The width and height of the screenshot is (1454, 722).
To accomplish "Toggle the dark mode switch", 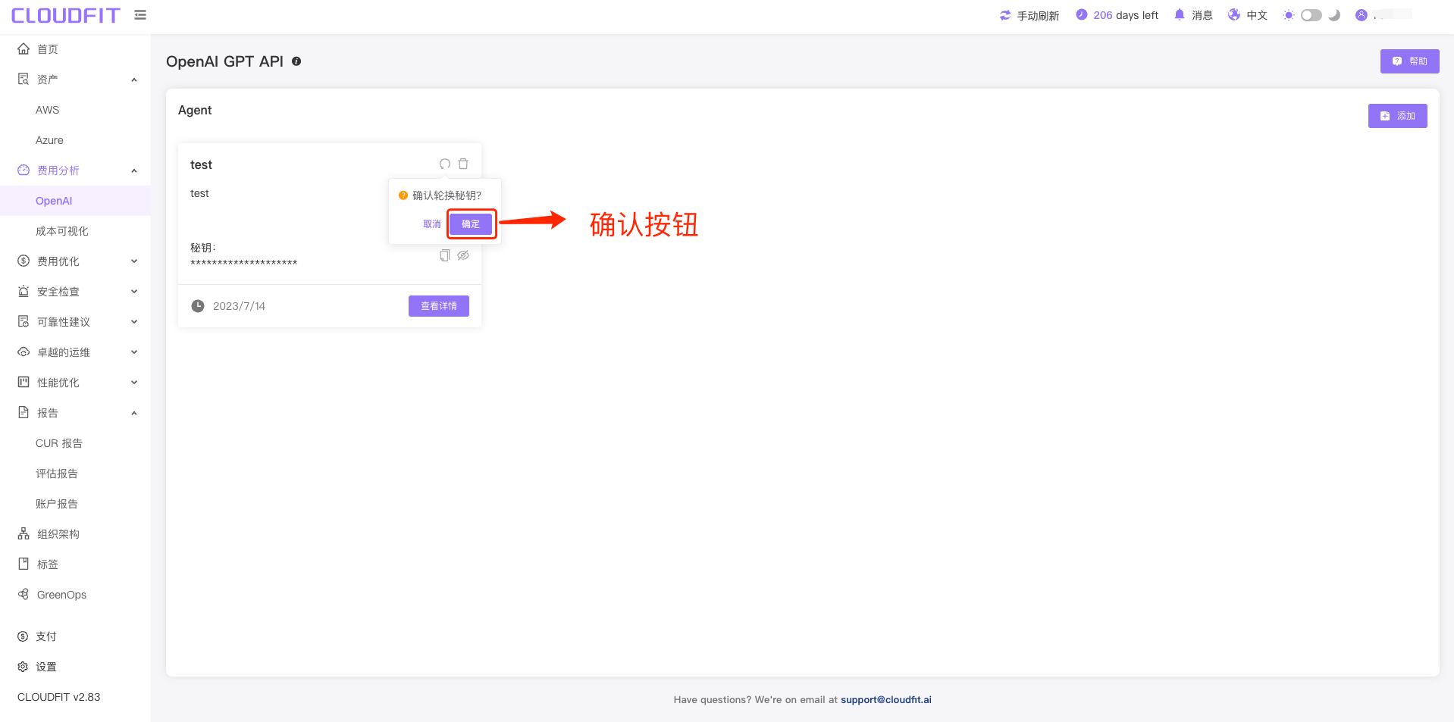I will (x=1311, y=15).
